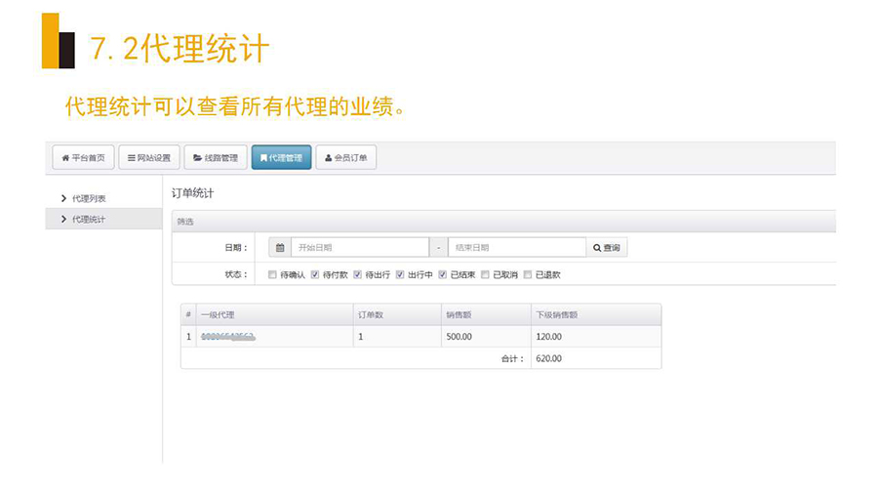The width and height of the screenshot is (878, 494).
Task: Expand chevron beside 代理统计
Action: pos(63,219)
